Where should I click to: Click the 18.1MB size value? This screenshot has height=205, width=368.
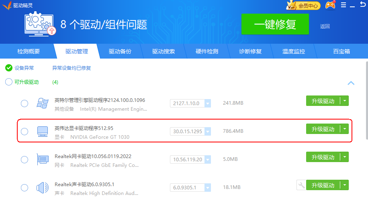click(232, 187)
